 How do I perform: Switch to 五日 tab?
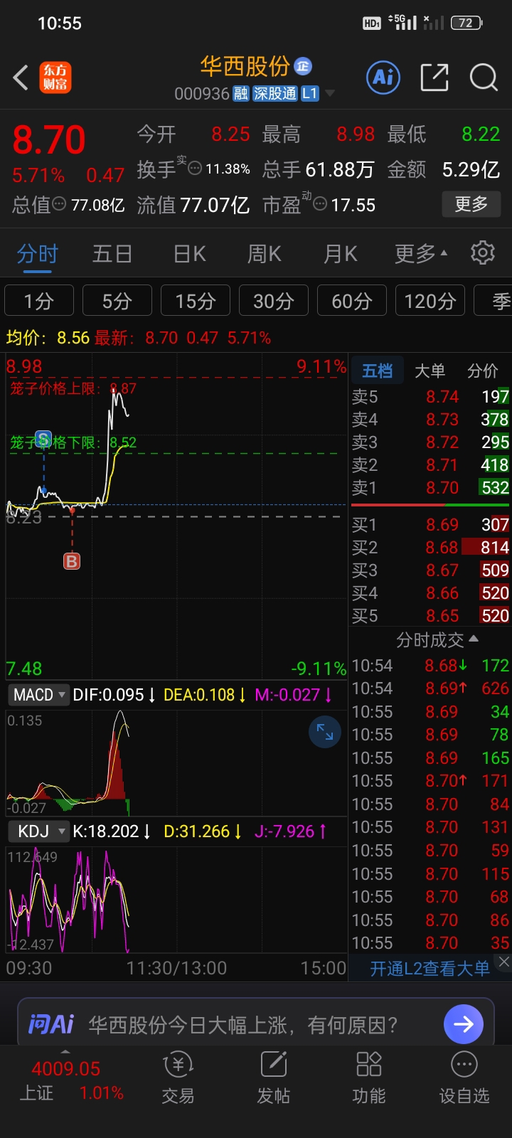pos(112,253)
